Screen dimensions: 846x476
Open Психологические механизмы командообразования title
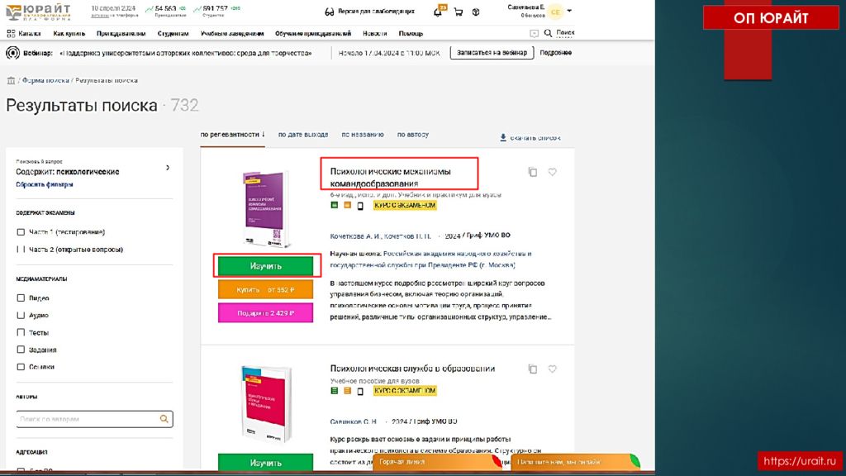click(x=390, y=178)
